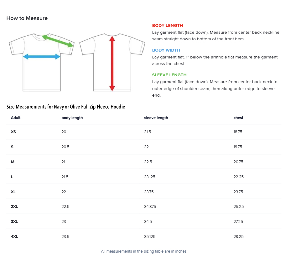Screen dimensions: 285x257
Task: Click the Adult column header
Action: [x=16, y=118]
